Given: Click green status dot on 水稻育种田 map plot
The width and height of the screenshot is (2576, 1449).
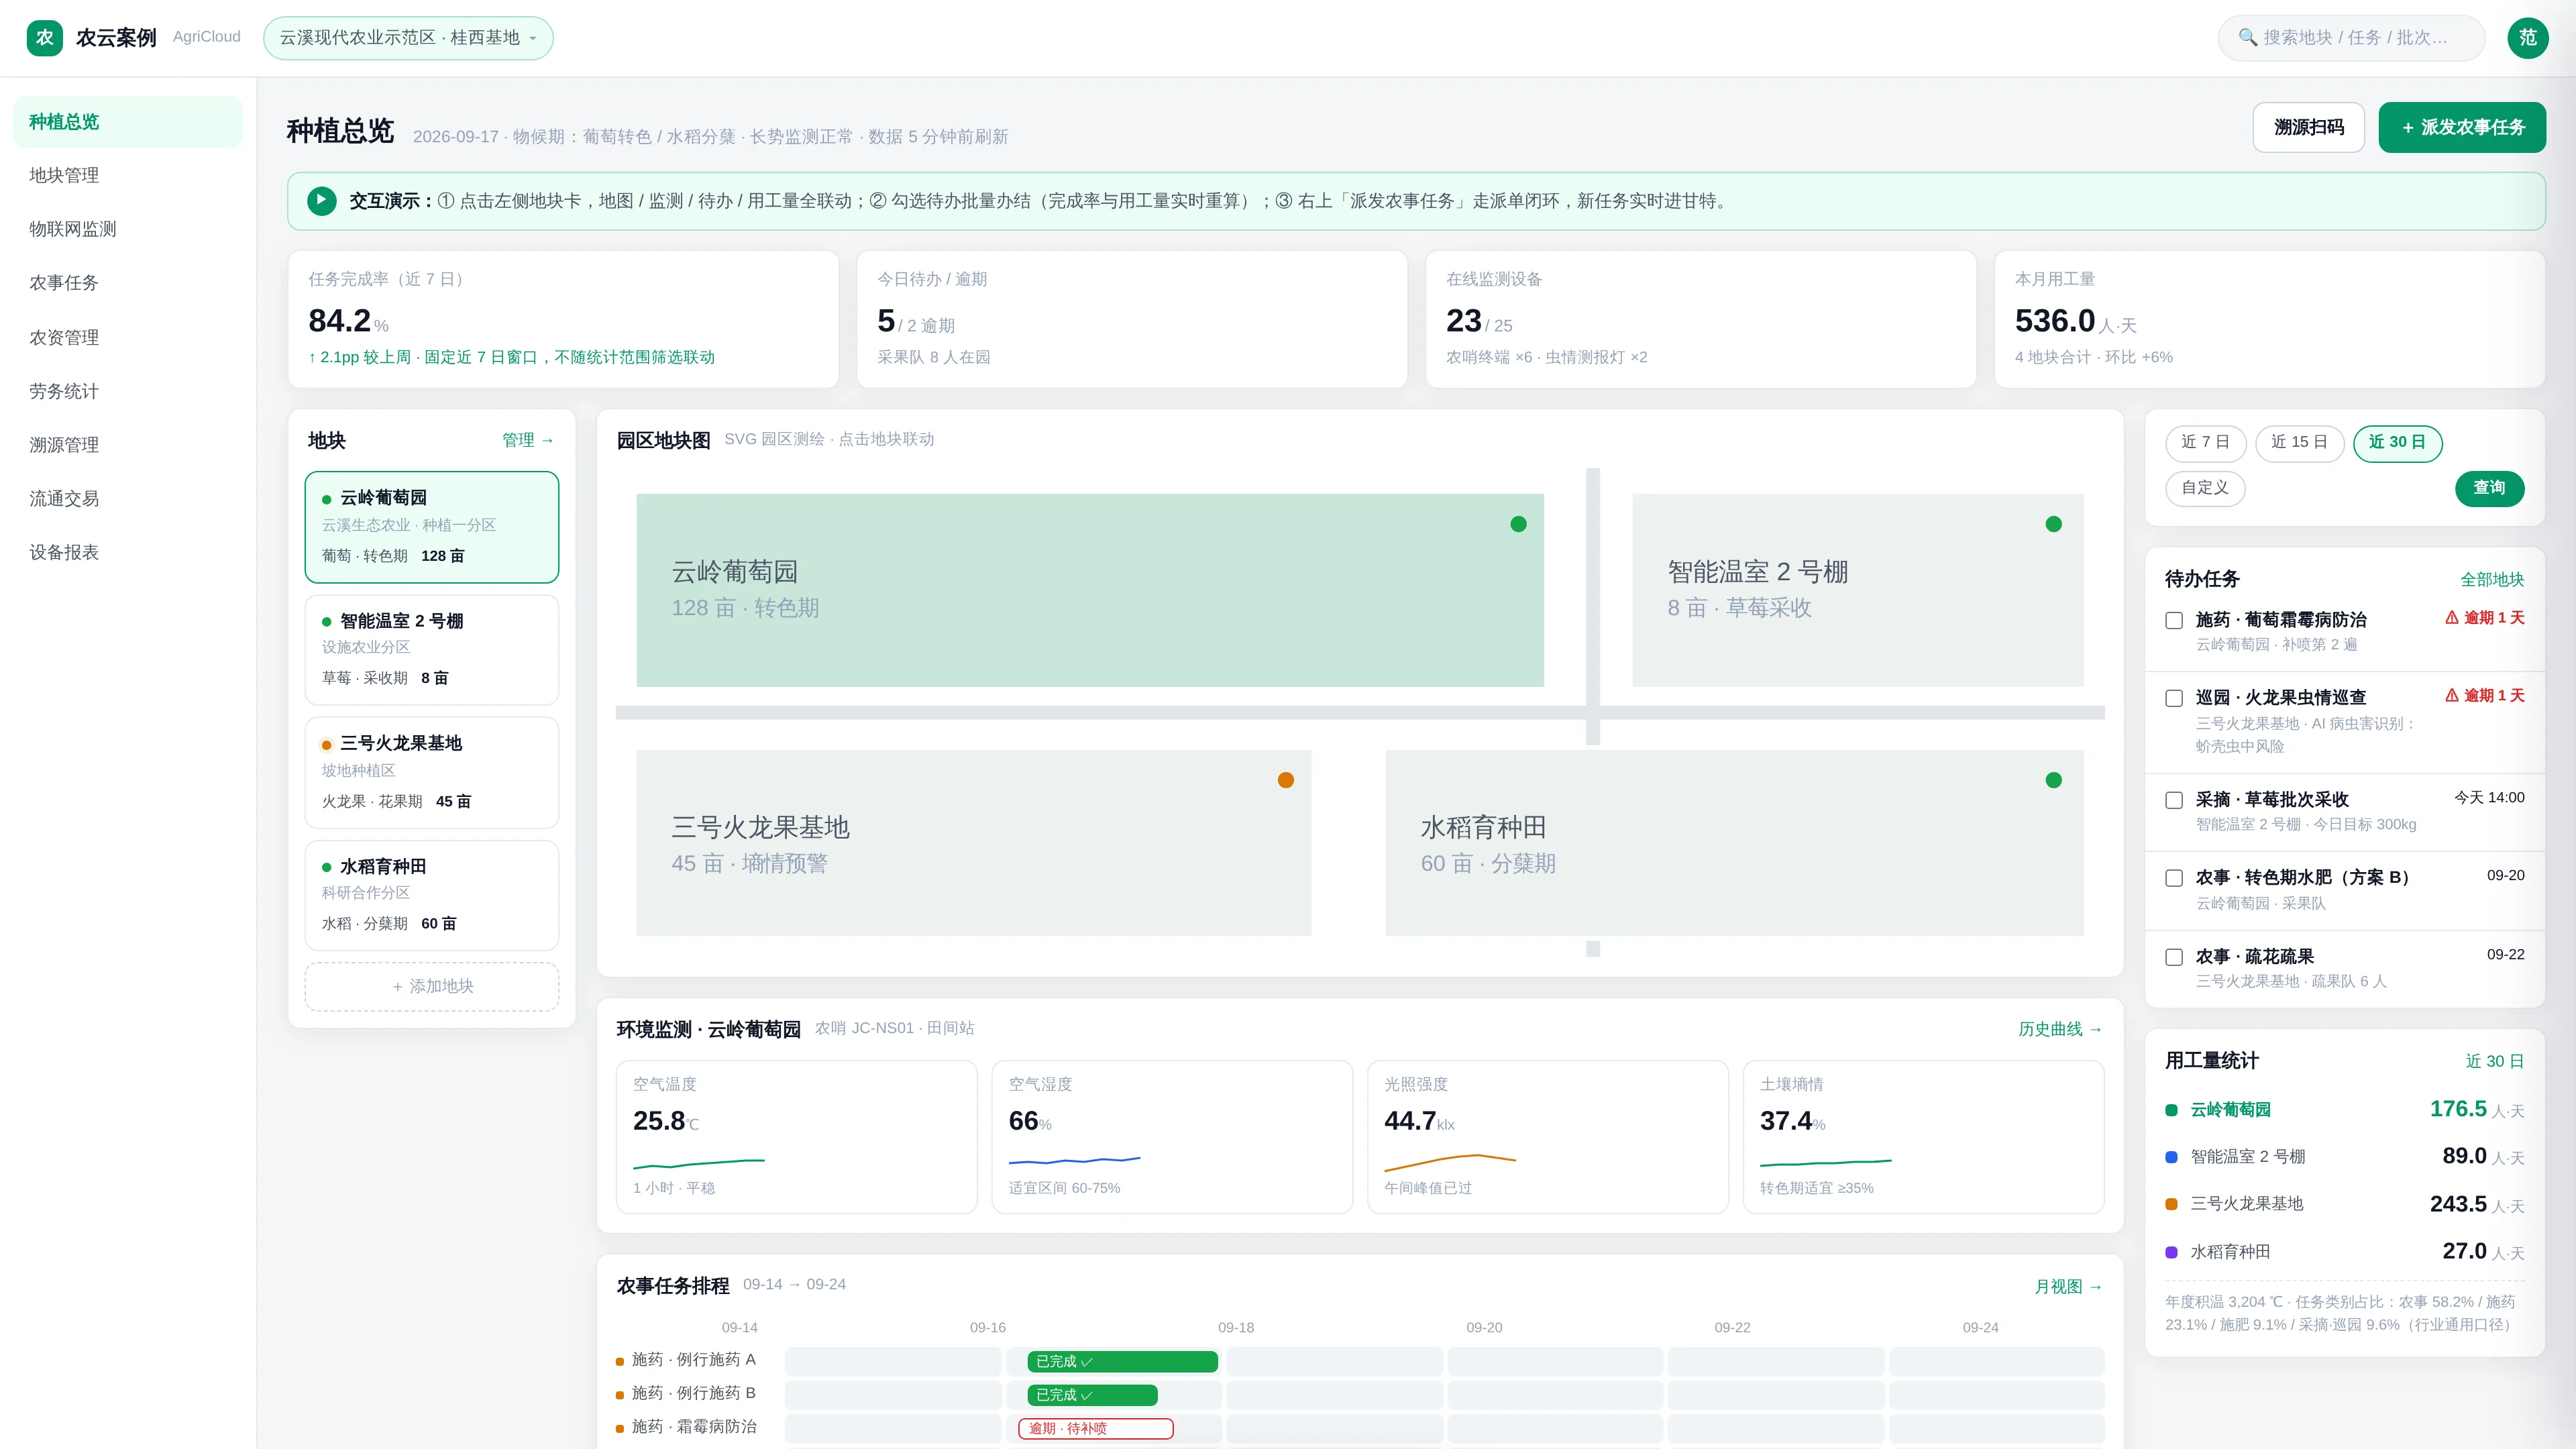Looking at the screenshot, I should click(2053, 780).
